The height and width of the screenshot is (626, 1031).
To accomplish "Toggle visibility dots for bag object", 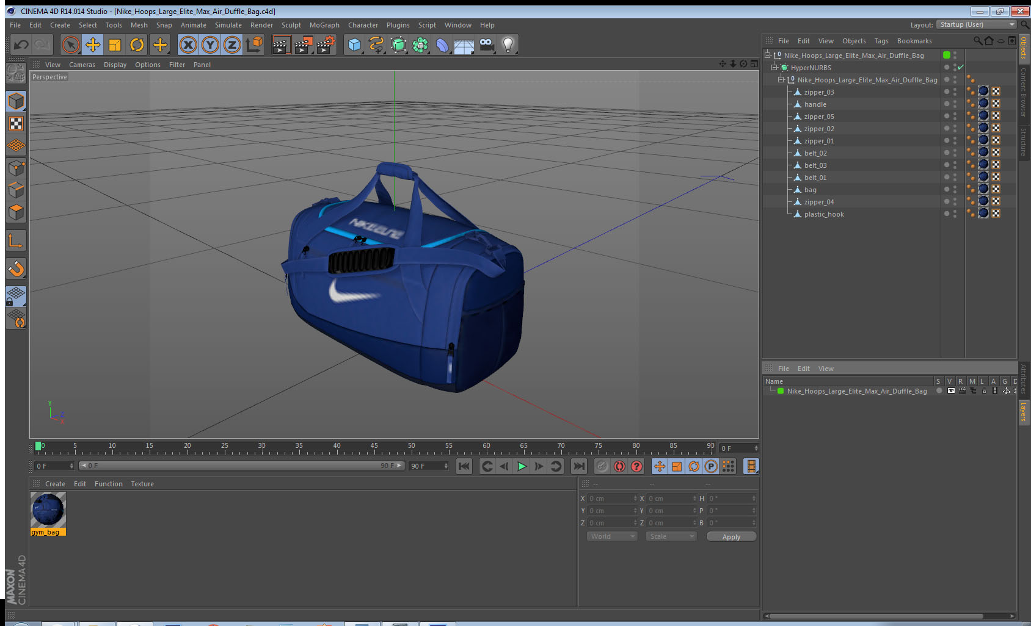I will coord(955,189).
